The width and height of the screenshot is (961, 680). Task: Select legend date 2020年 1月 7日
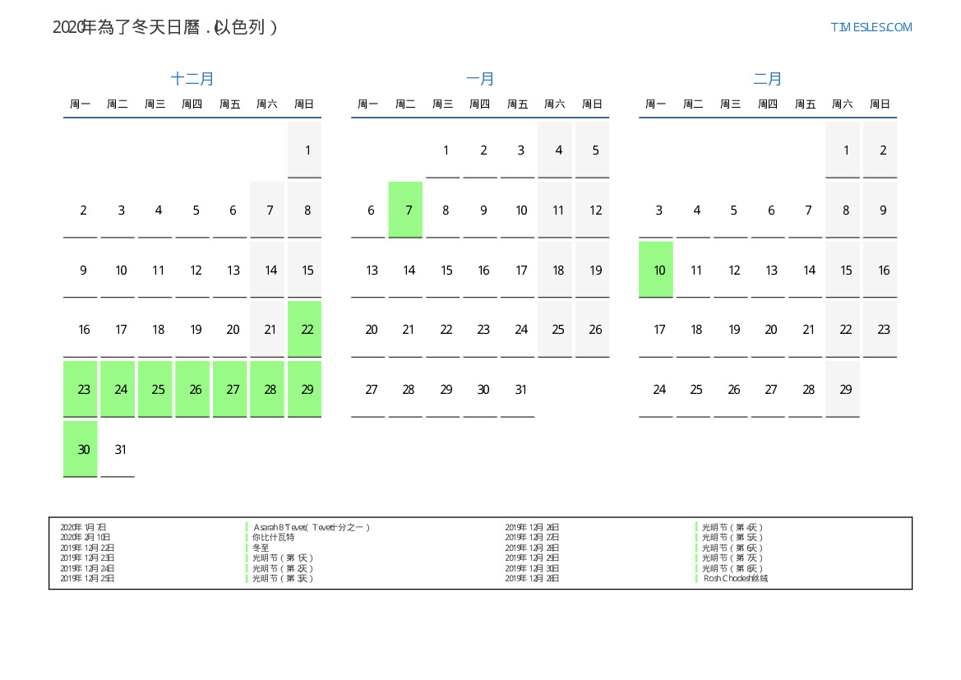point(83,527)
